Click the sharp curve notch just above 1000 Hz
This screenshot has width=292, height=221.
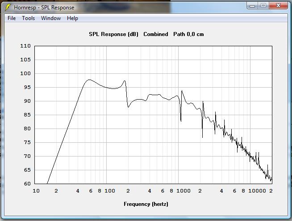(x=181, y=121)
